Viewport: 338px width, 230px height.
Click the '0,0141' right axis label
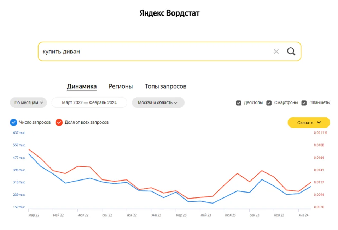[319, 170]
